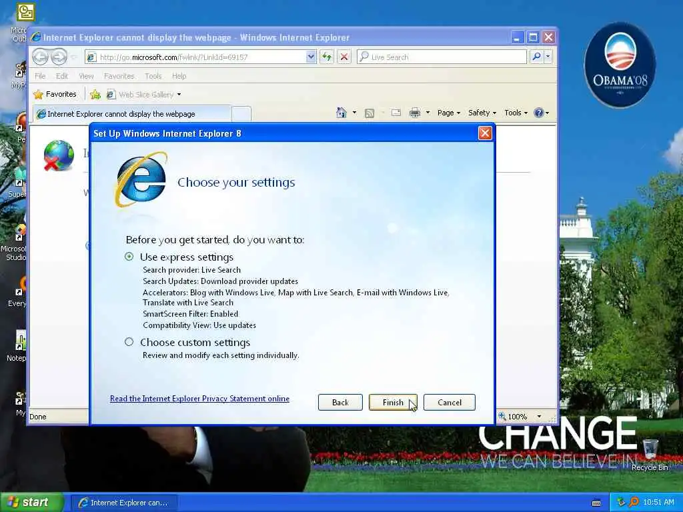Click the Obama '08 desktop gadget
Screen dimensions: 683x512
620,65
